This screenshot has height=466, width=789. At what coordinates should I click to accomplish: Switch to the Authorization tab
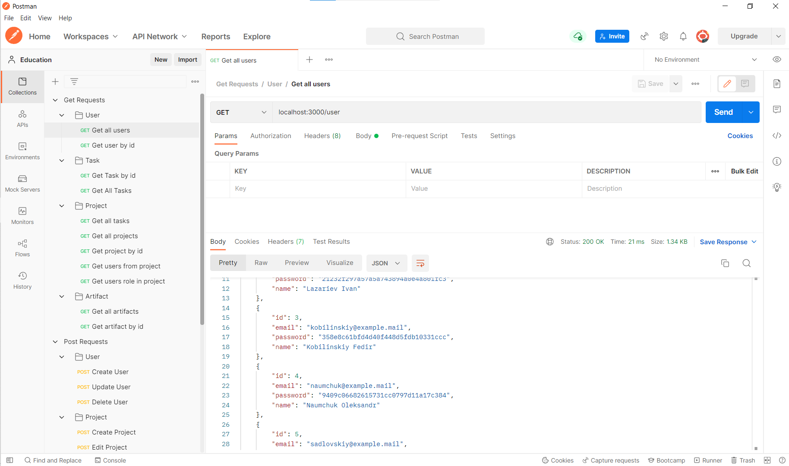pyautogui.click(x=271, y=136)
